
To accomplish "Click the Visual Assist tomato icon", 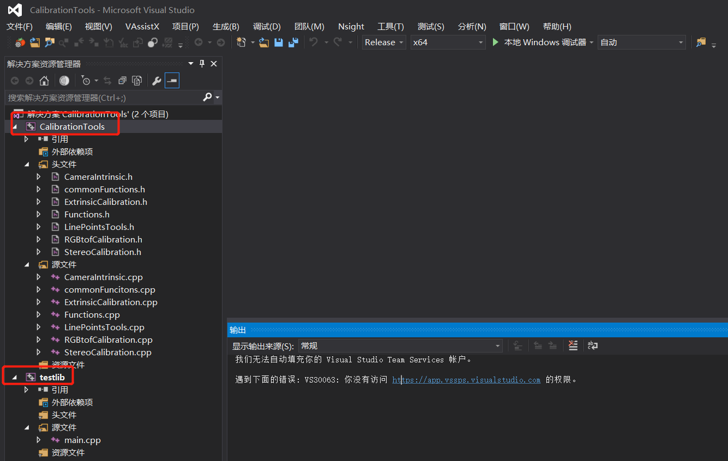I will (20, 43).
